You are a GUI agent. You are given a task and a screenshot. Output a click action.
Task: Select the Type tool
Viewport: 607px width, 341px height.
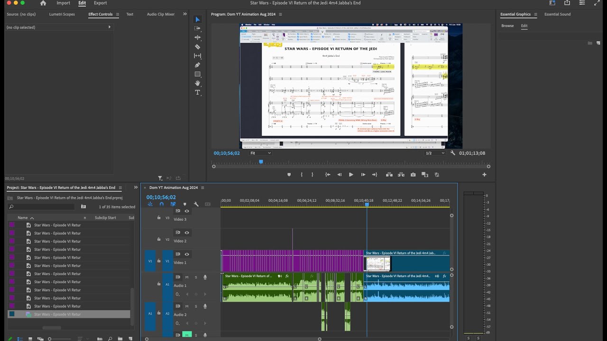198,92
